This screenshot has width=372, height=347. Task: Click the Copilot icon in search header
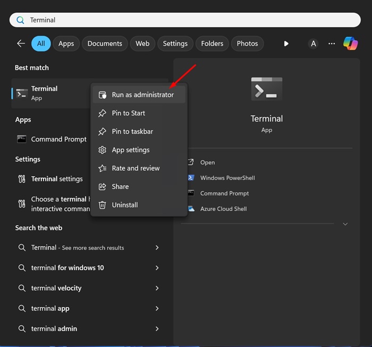[350, 44]
